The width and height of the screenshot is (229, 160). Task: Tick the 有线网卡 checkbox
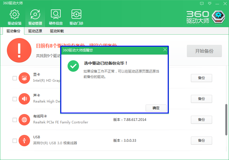click(15, 120)
